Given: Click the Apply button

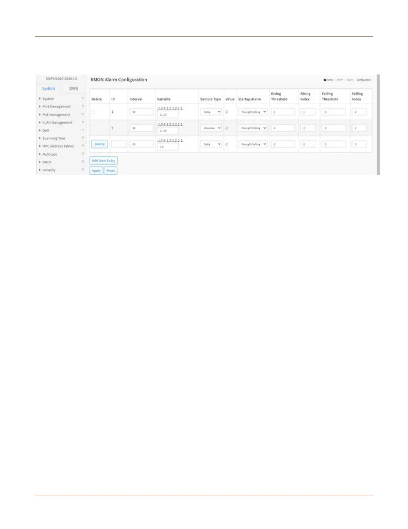Looking at the screenshot, I should 96,171.
